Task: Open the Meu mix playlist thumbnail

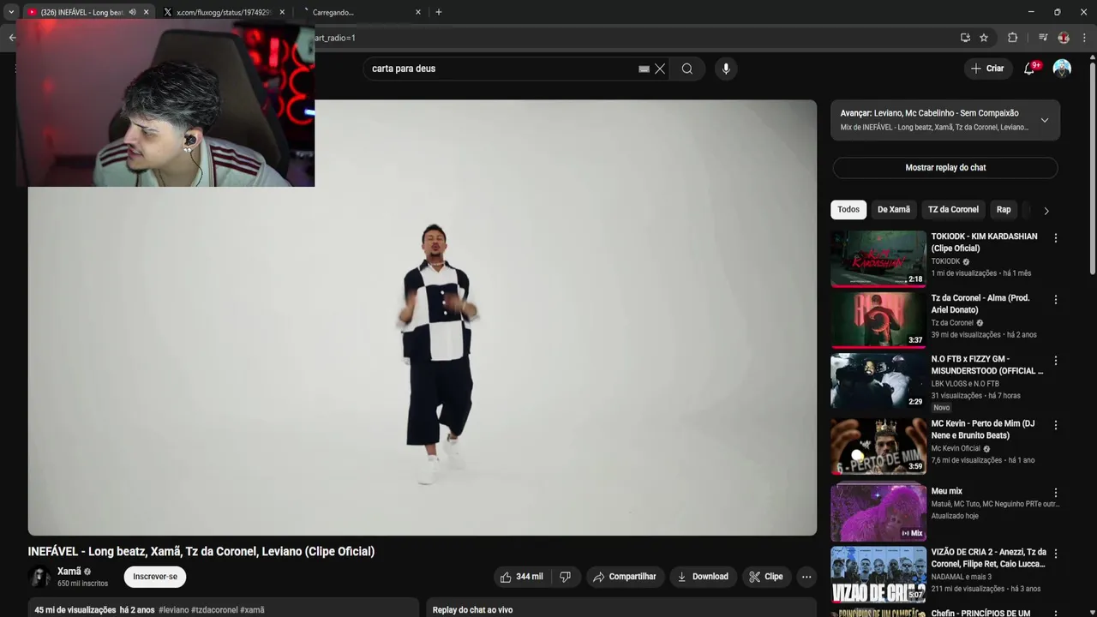Action: (878, 512)
